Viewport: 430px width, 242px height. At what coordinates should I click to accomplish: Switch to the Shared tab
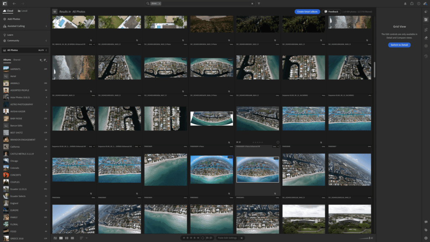click(x=17, y=60)
